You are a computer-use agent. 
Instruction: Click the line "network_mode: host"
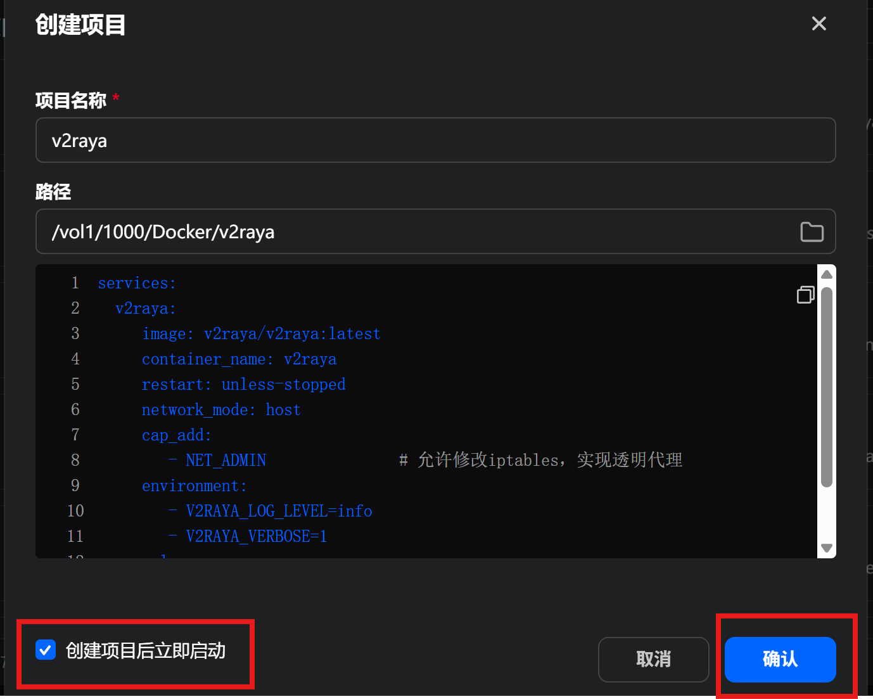pyautogui.click(x=221, y=410)
